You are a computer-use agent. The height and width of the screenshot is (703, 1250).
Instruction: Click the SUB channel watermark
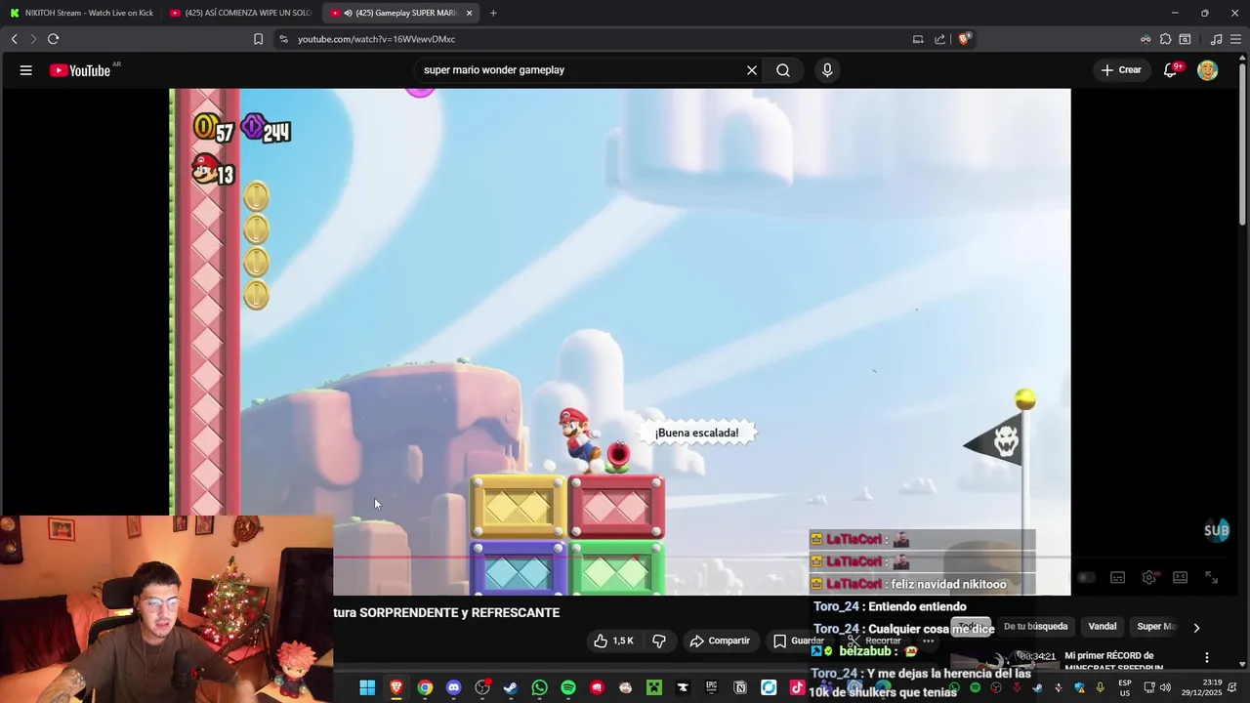pyautogui.click(x=1216, y=531)
